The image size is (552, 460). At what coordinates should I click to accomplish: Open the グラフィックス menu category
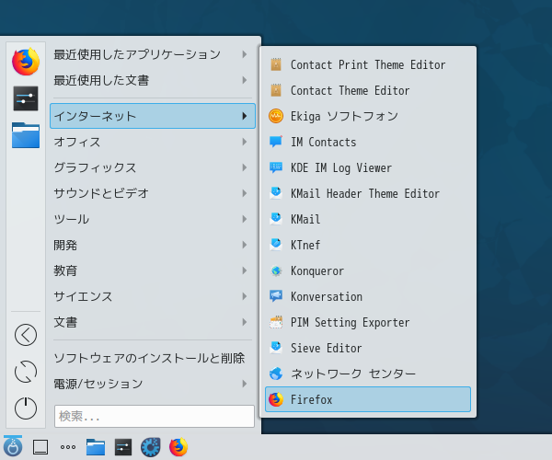pyautogui.click(x=153, y=167)
